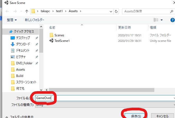Viewport: 175px width, 118px height.
Task: Click the GameOver file name field
Action: (x=105, y=98)
